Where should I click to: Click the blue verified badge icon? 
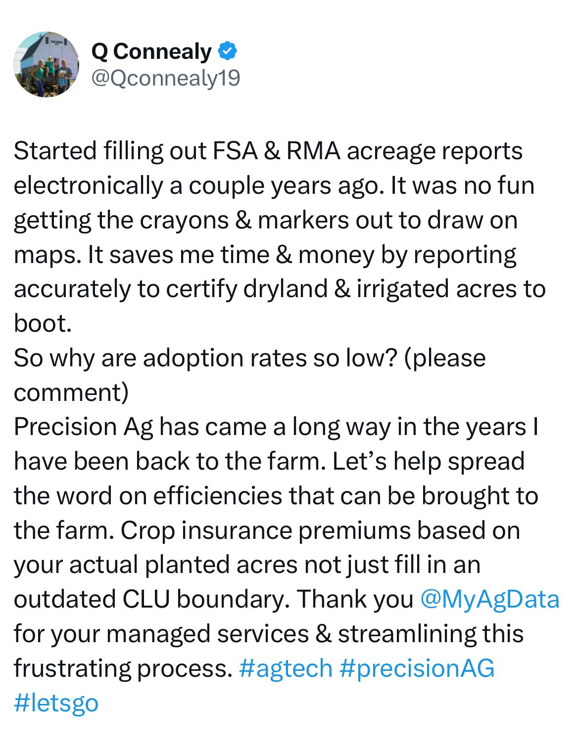[x=227, y=51]
